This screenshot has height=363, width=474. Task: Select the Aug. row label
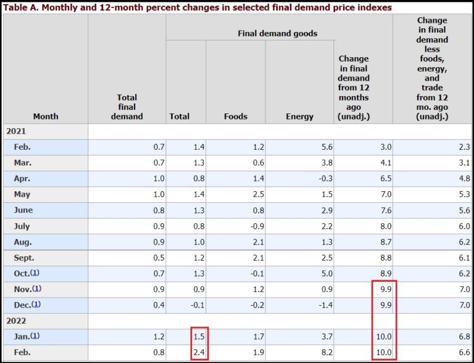pyautogui.click(x=23, y=242)
